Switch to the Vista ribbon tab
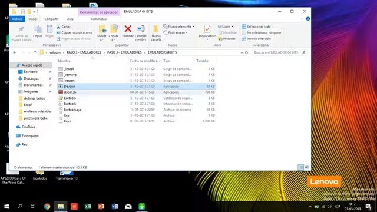The image size is (377, 212). [70, 19]
